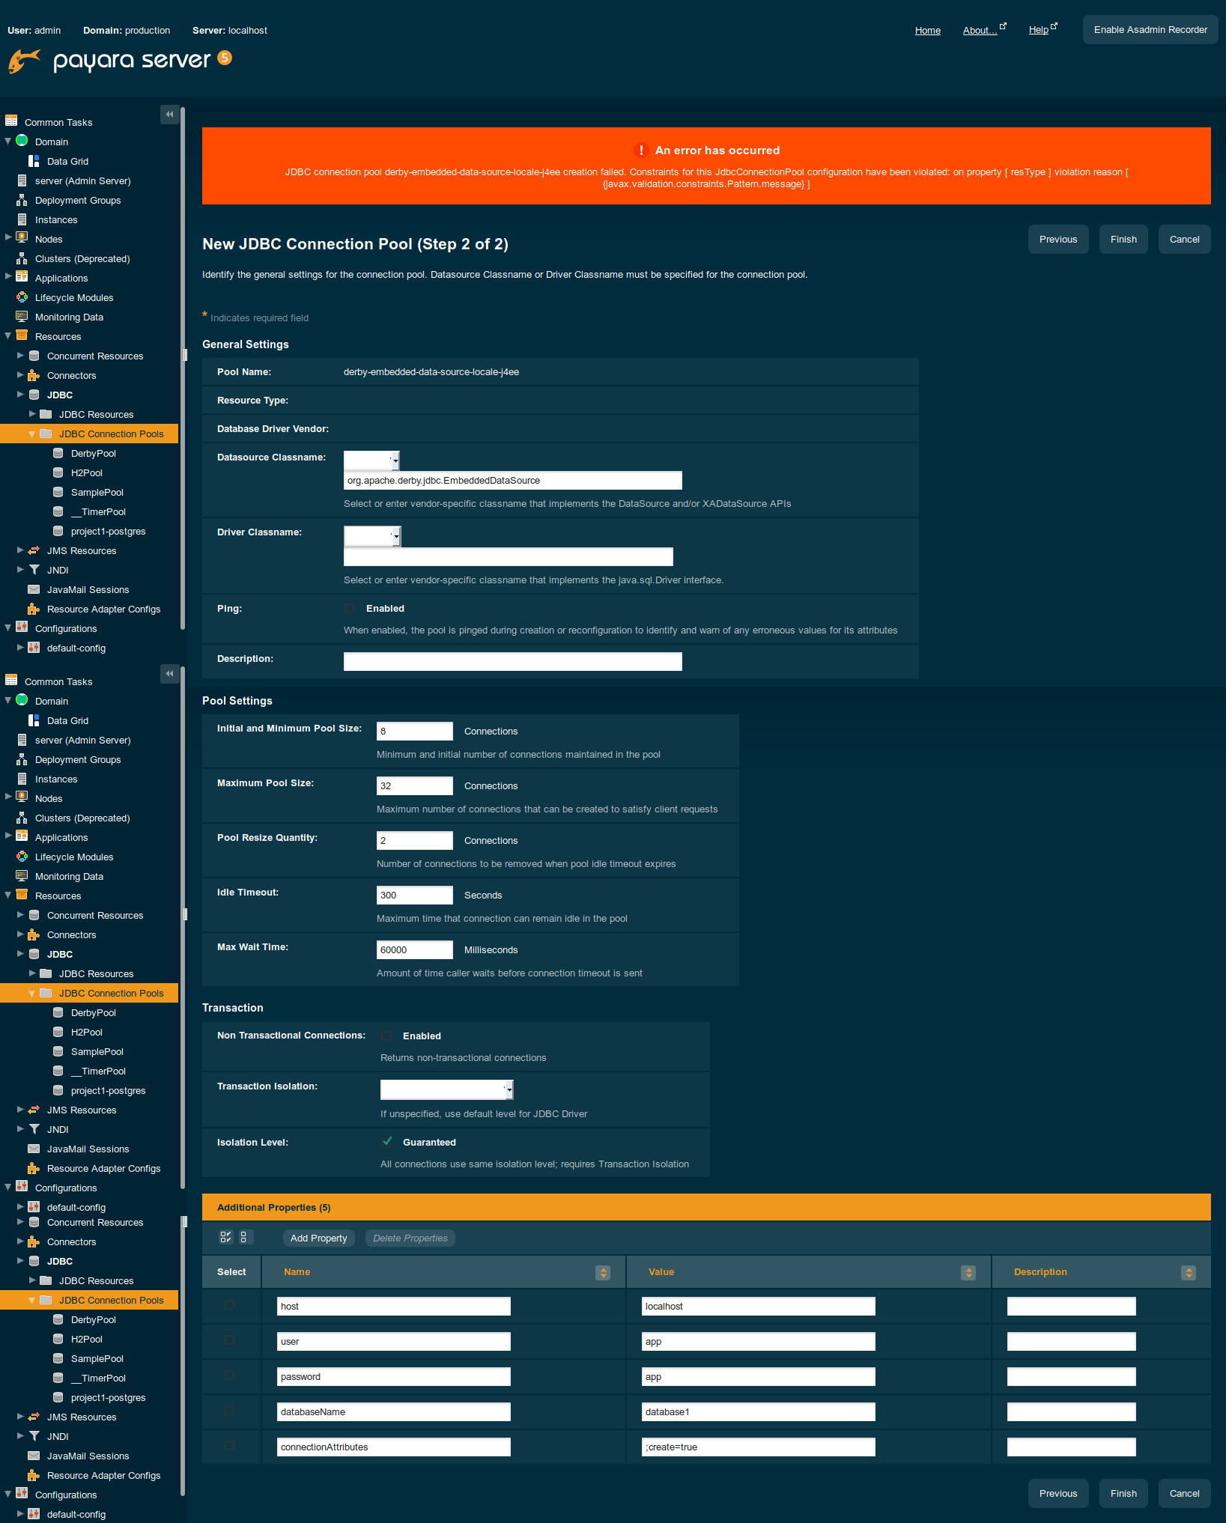Click the Deployment Groups icon
This screenshot has width=1226, height=1523.
click(22, 200)
